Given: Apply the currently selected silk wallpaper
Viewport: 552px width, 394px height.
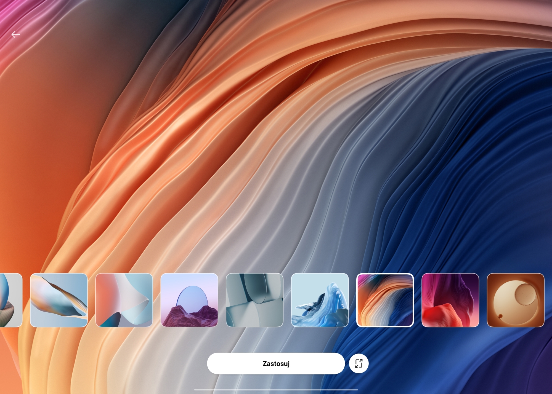Looking at the screenshot, I should 276,363.
